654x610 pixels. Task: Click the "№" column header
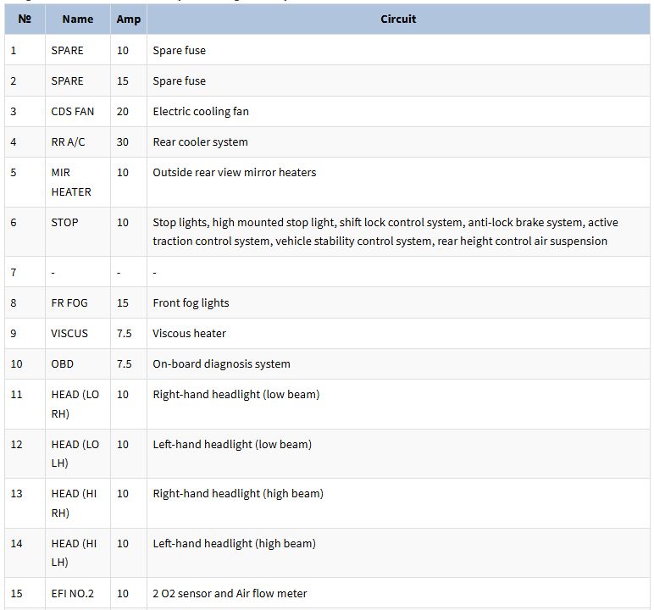[25, 19]
